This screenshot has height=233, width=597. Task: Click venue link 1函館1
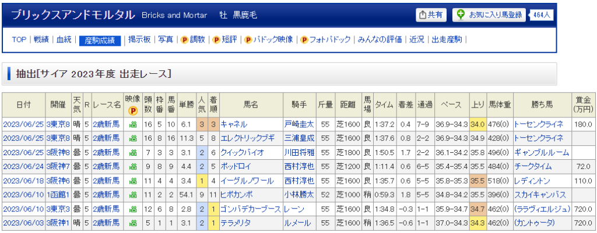click(59, 195)
